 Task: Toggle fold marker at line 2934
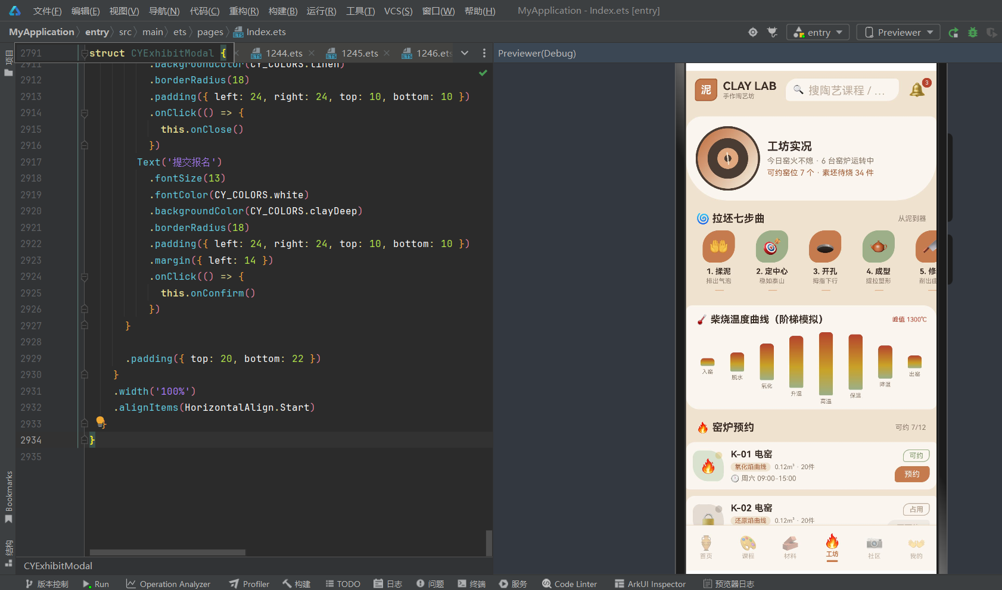point(85,441)
